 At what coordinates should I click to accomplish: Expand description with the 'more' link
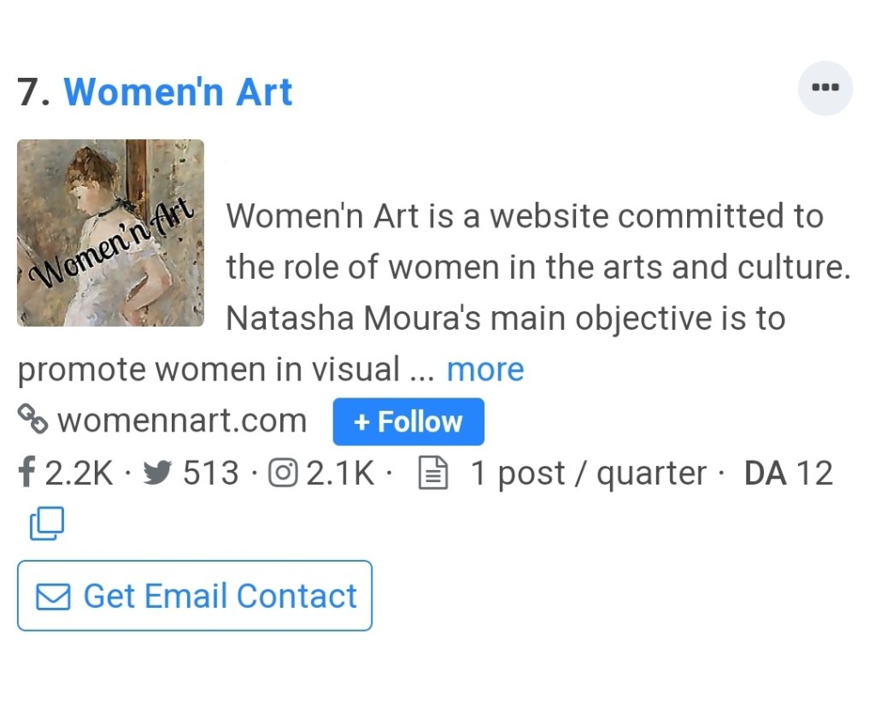[x=484, y=369]
